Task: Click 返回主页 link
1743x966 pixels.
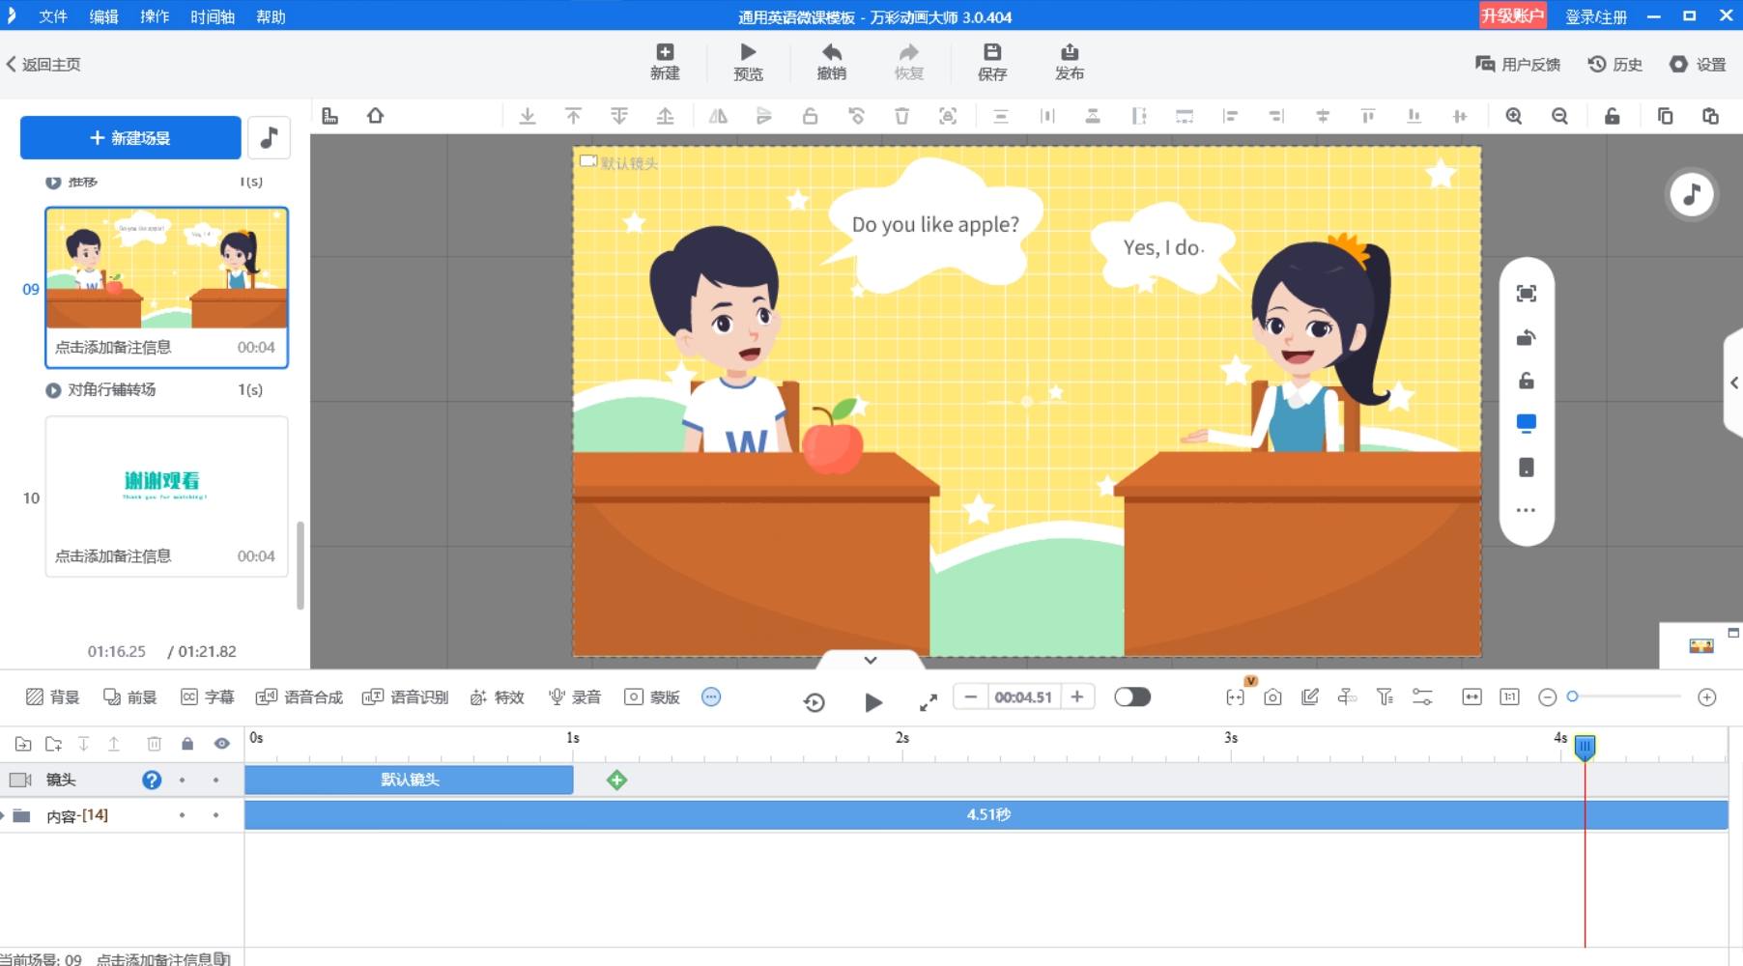Action: point(43,64)
